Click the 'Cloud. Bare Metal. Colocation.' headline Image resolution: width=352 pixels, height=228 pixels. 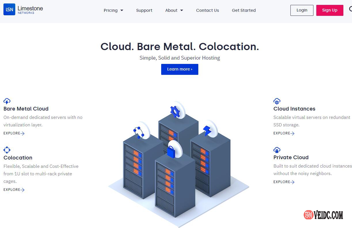point(180,46)
